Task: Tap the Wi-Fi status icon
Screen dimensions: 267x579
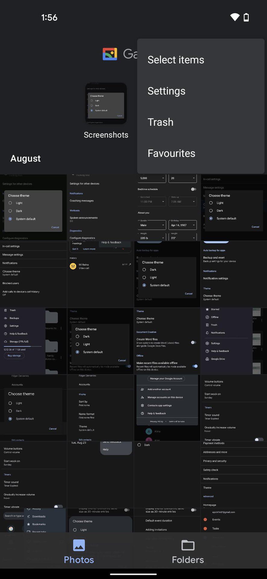Action: (x=235, y=17)
